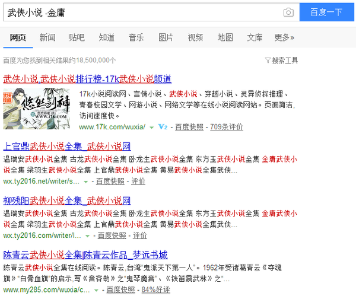This screenshot has height=296, width=356.
Task: Expand the dropdown arrow after www.17k.com/wuxia/
Action: coord(152,128)
